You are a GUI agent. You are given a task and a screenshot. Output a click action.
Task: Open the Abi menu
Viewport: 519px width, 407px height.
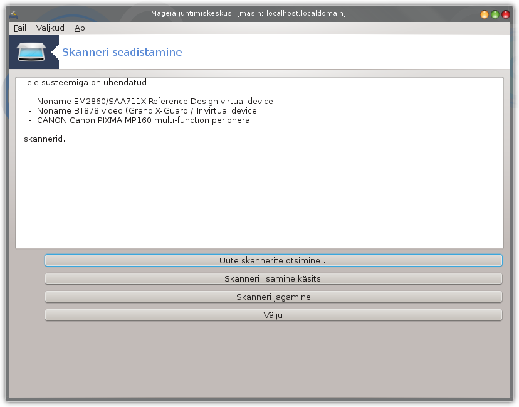(80, 28)
